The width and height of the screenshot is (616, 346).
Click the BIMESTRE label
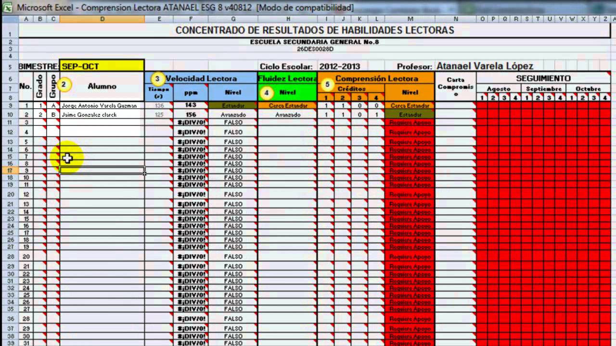point(39,67)
